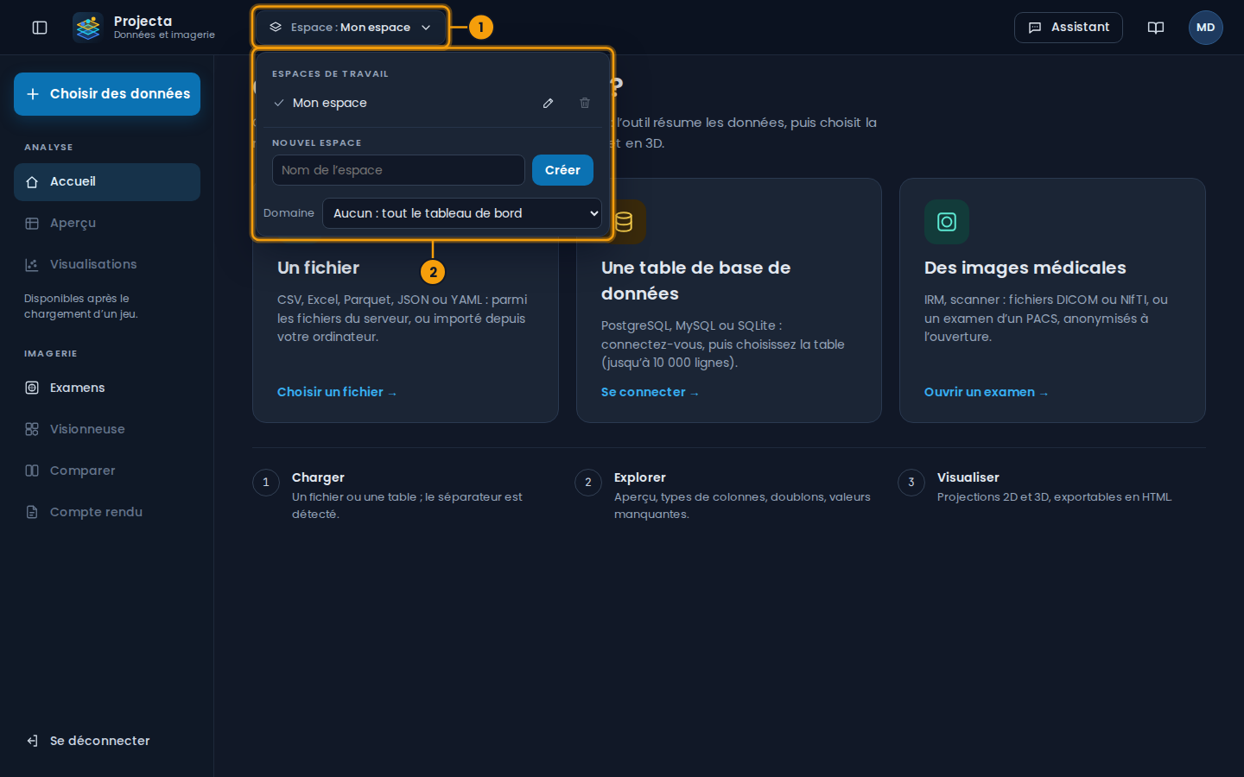Delete Mon espace with the trash icon
Image resolution: width=1244 pixels, height=777 pixels.
[585, 103]
